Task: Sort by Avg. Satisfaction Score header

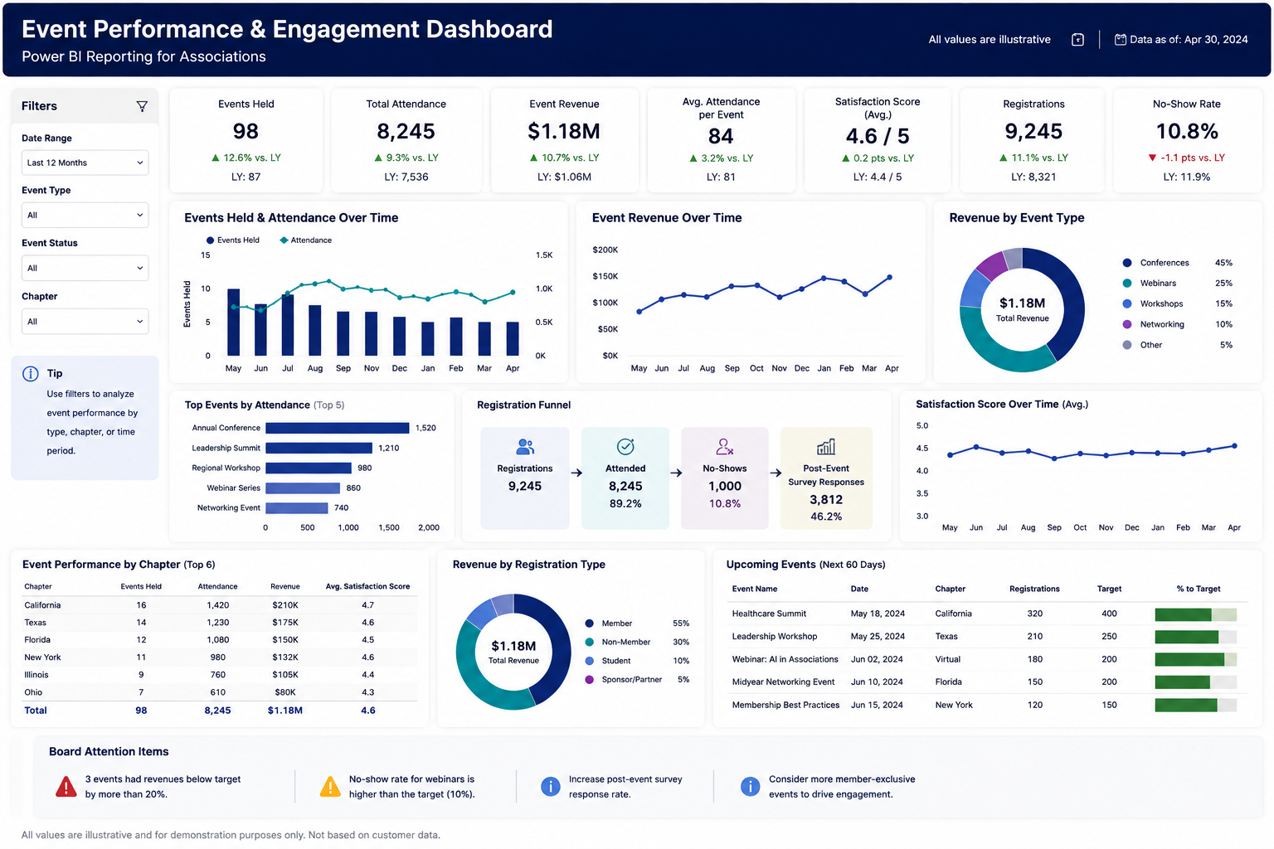Action: click(x=367, y=586)
